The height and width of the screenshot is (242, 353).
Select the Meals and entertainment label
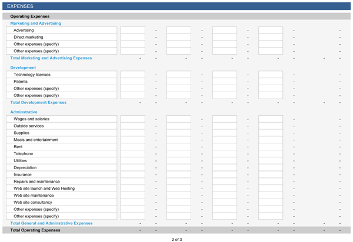(36, 140)
